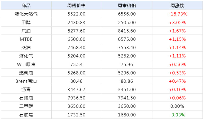This screenshot has height=120, width=204.
Task: Open the 甲醇 commodity link
Action: tap(26, 22)
